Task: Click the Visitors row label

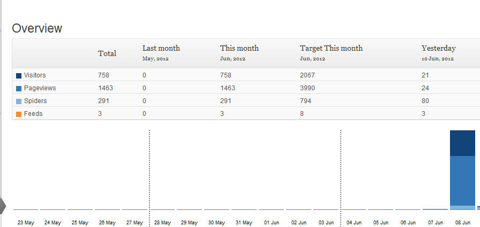Action: (x=35, y=75)
